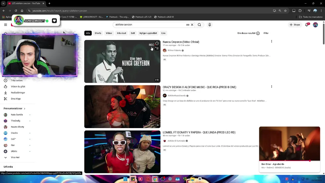Open Windows Start button in taskbar

[125, 179]
